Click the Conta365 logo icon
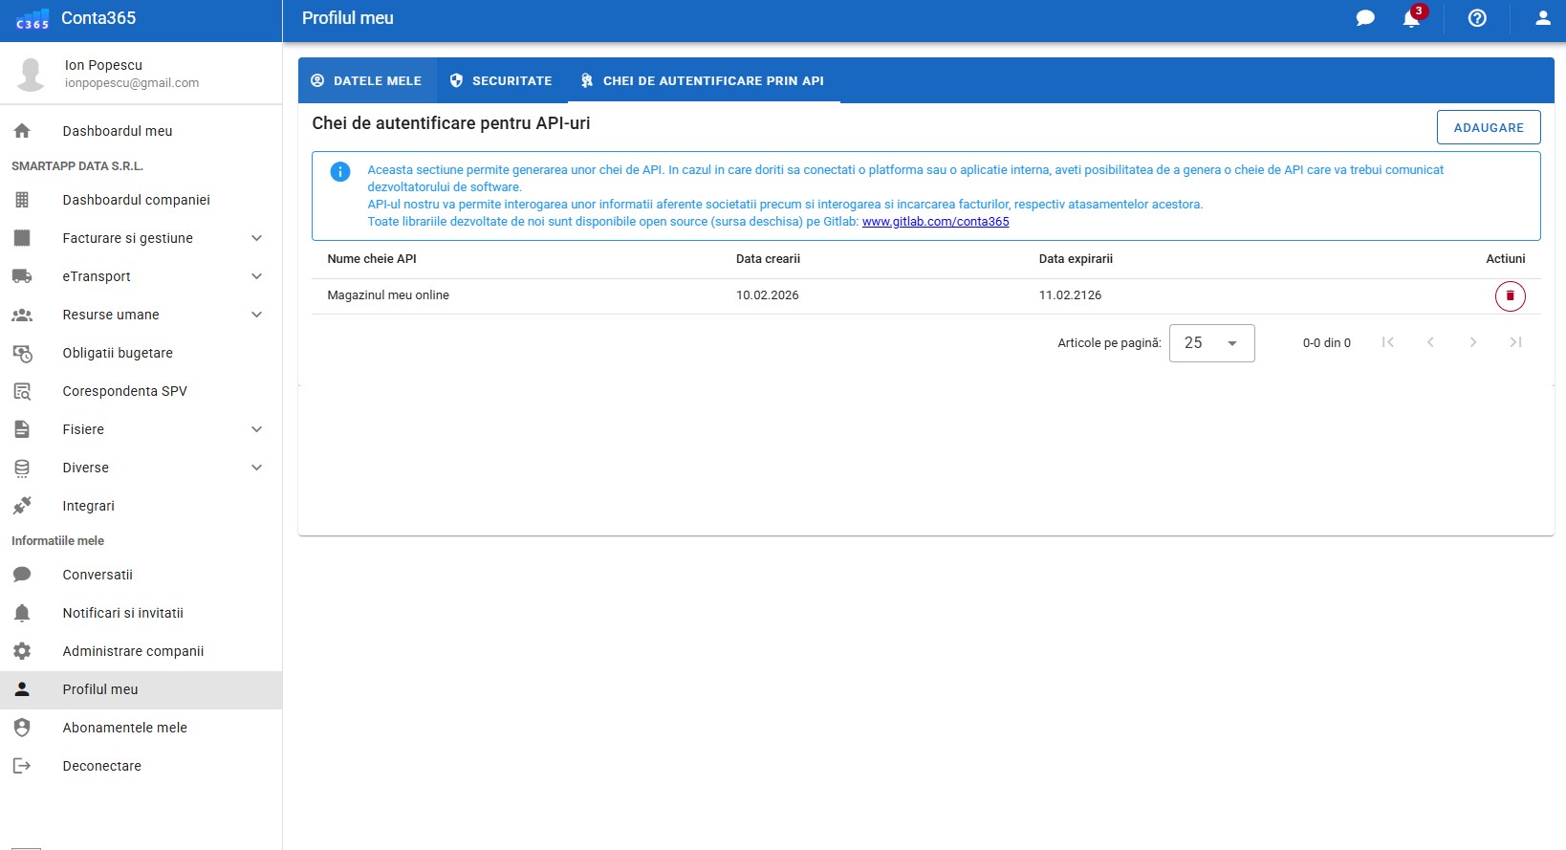 point(33,19)
